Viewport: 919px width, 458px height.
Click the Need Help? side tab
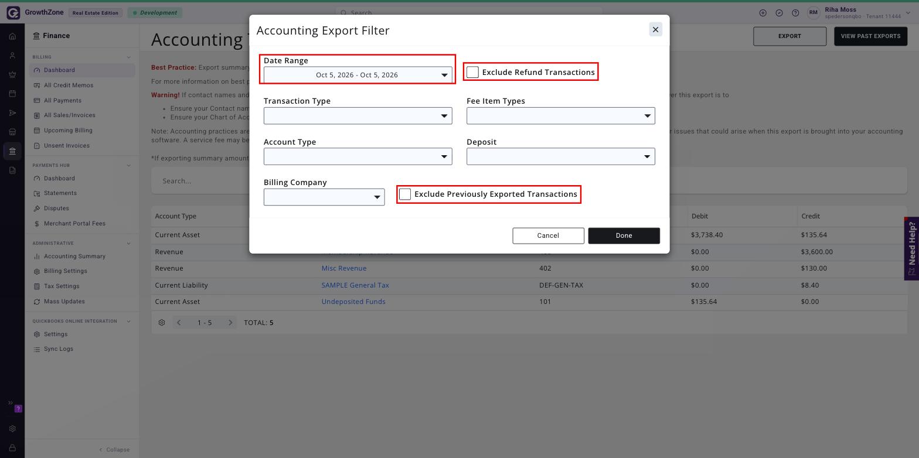(911, 248)
